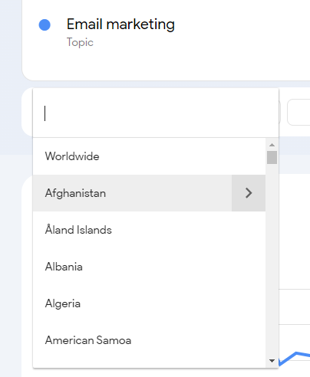This screenshot has height=377, width=310.
Task: Choose Algeria from the country list
Action: click(x=149, y=303)
